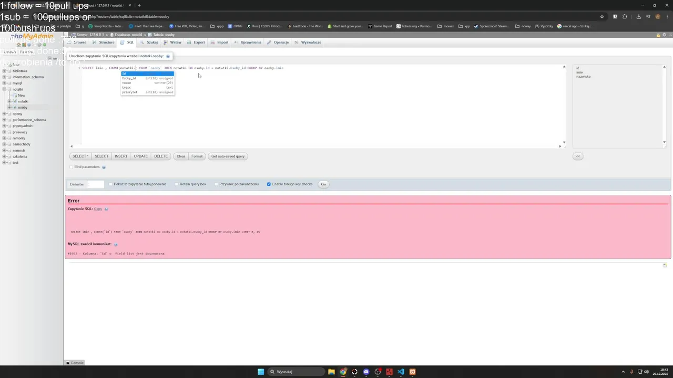Format the SQL query
The width and height of the screenshot is (673, 378).
tap(197, 156)
